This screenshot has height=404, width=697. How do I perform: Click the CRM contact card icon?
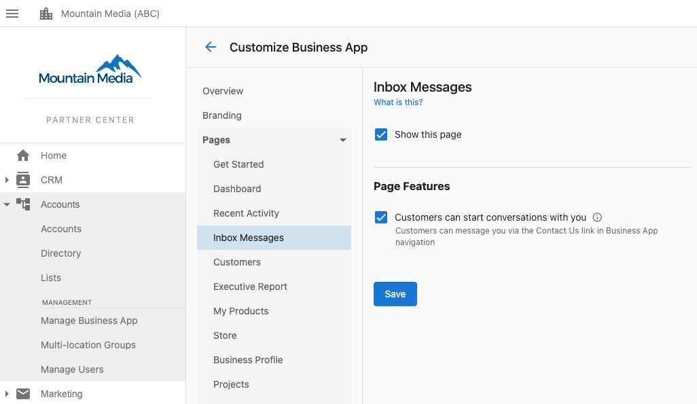(x=23, y=179)
